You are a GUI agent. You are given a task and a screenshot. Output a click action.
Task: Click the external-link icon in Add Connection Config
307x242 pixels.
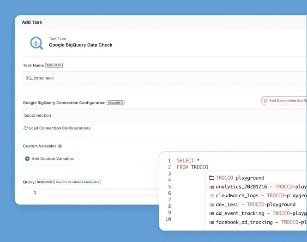(x=265, y=101)
